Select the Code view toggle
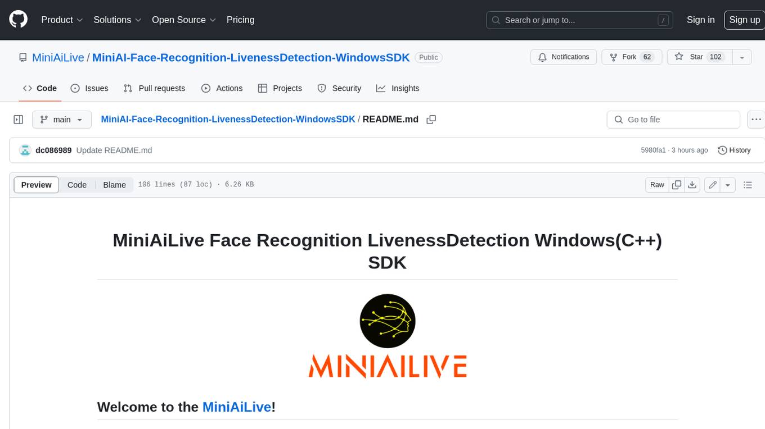The width and height of the screenshot is (765, 429). coord(77,185)
